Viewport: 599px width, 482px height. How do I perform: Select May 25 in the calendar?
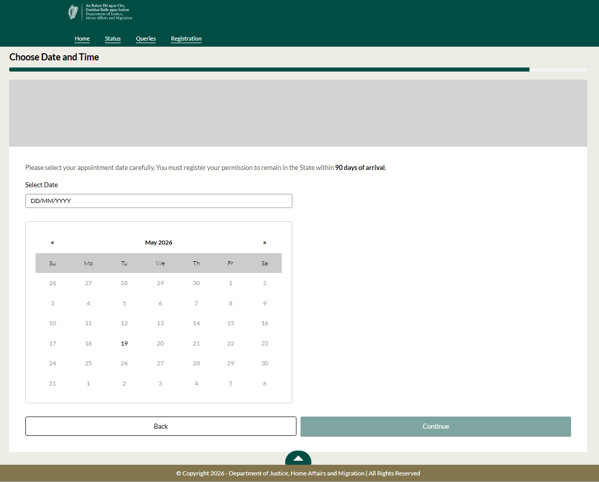pyautogui.click(x=88, y=363)
